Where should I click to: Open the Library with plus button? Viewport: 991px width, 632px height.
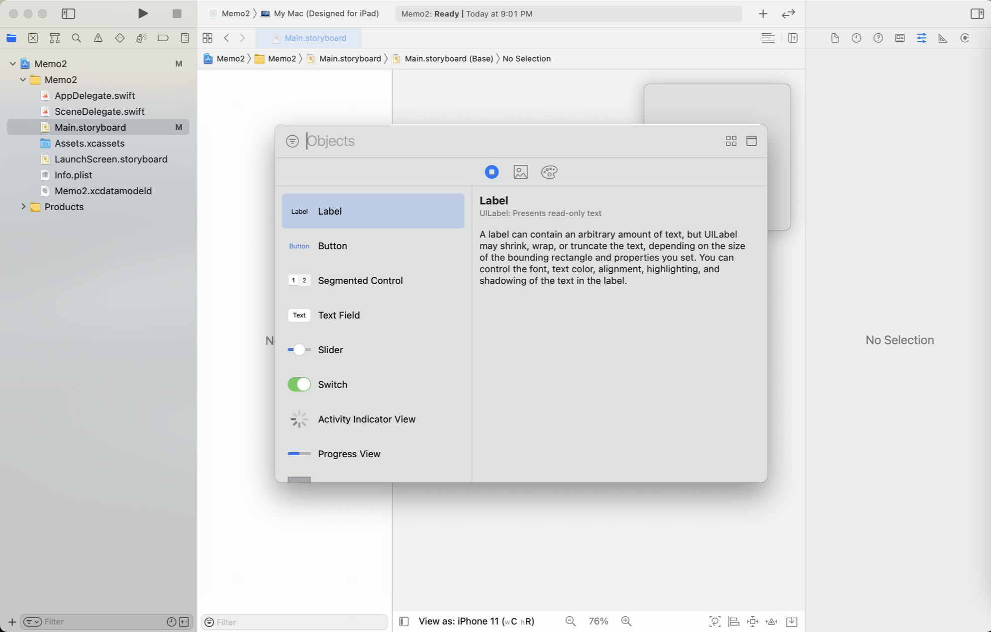tap(763, 13)
